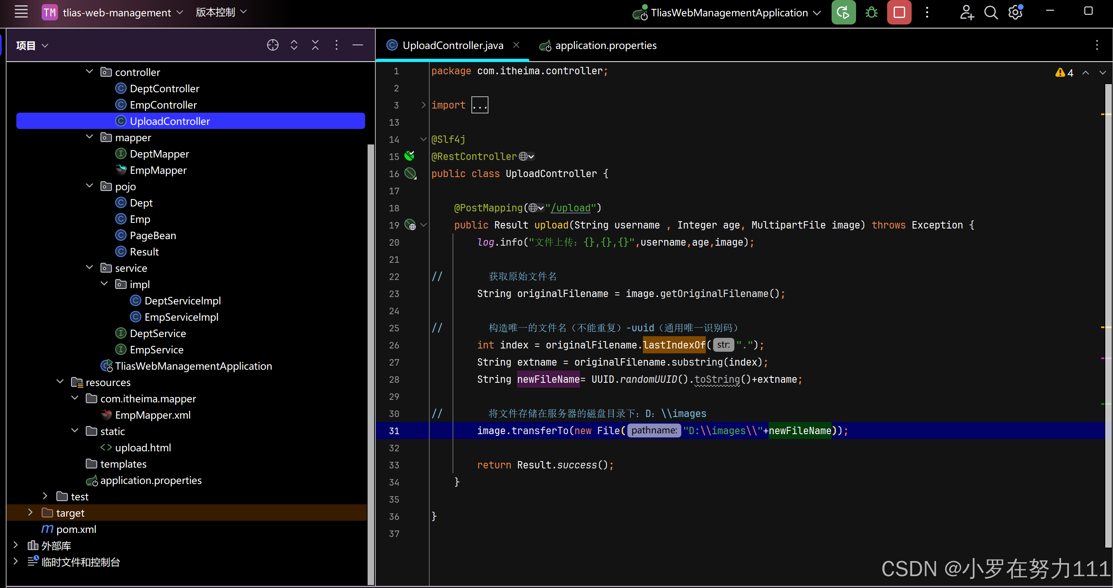Screen dimensions: 1113x588
Task: Expand the test folder
Action: point(45,496)
